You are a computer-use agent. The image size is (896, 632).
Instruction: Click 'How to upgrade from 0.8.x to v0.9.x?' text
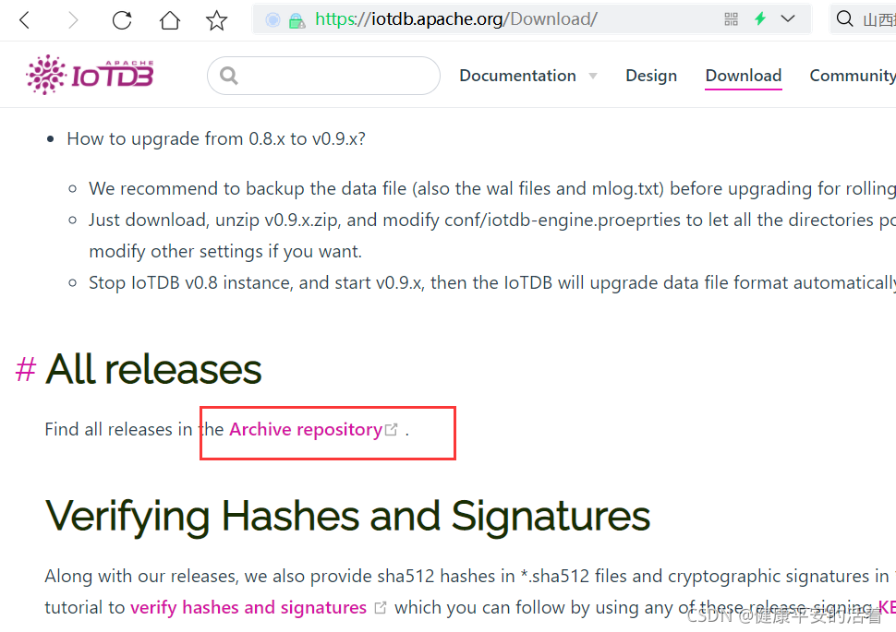[x=216, y=138]
